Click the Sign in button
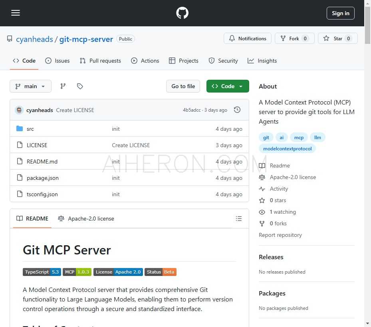 [x=341, y=13]
